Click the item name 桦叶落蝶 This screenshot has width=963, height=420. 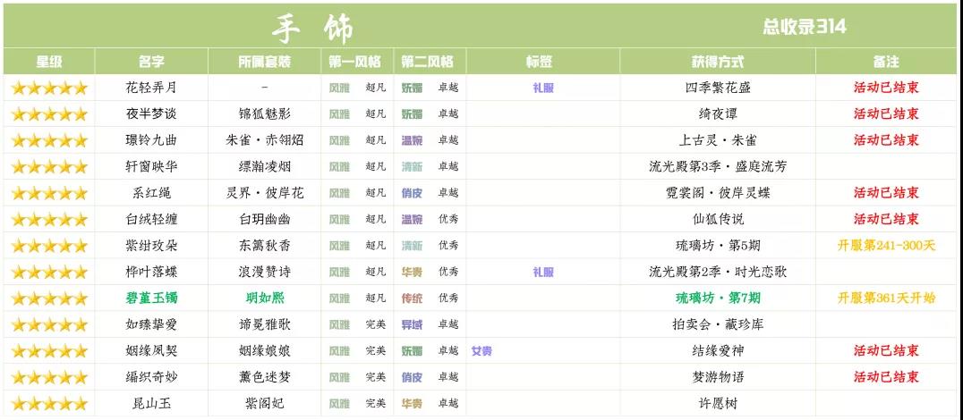point(151,273)
